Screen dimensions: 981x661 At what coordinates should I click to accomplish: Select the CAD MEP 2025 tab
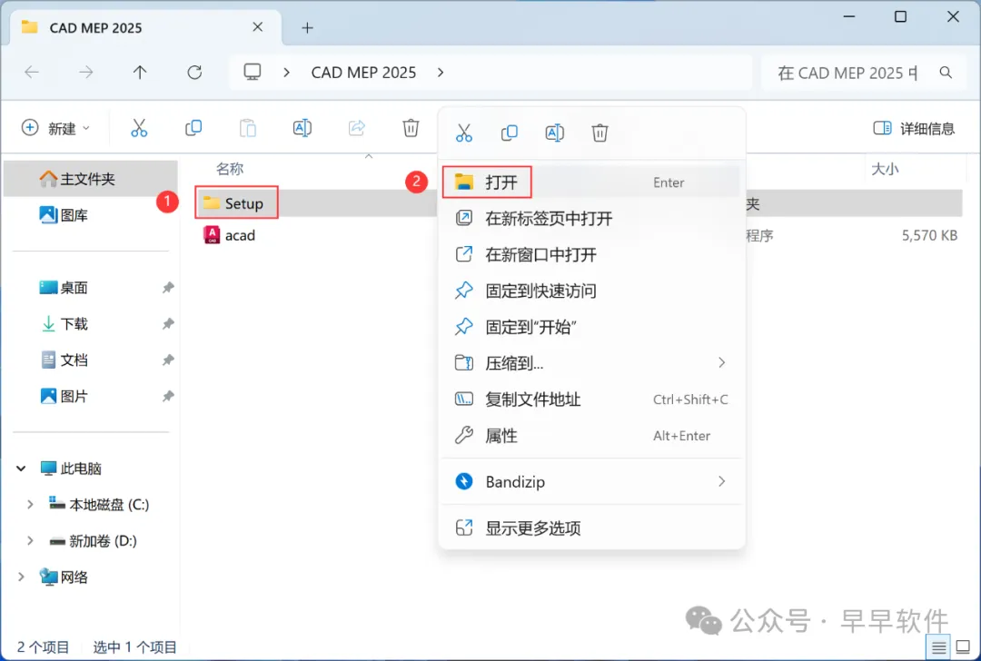[145, 27]
